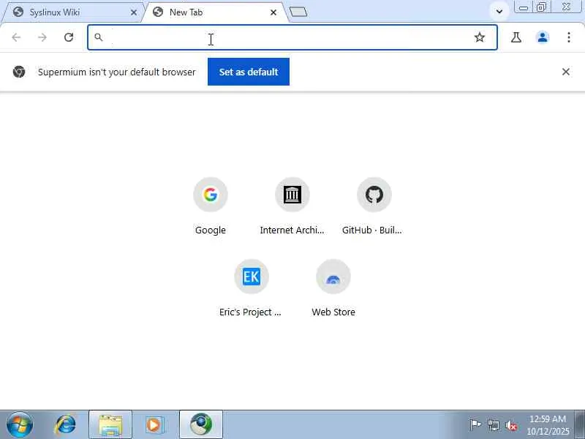Click the search magnifier icon in address bar
This screenshot has width=585, height=439.
click(98, 37)
